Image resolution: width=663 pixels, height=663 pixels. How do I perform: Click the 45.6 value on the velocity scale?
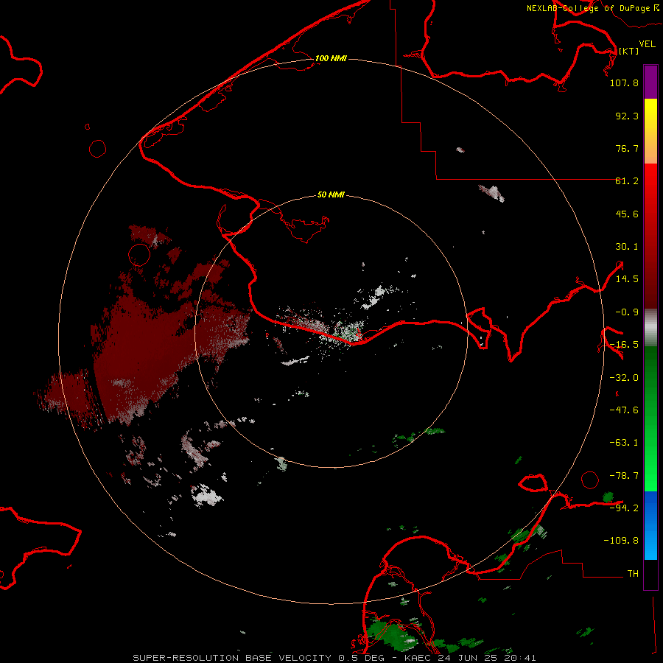[627, 214]
